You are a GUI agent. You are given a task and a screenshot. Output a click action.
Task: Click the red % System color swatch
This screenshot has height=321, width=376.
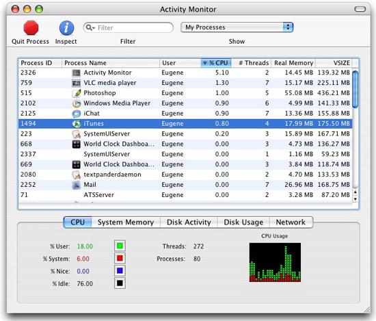pyautogui.click(x=120, y=258)
